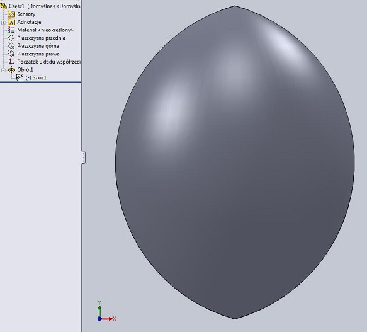Click the XY orientation triad
The image size is (367, 332).
pos(106,311)
